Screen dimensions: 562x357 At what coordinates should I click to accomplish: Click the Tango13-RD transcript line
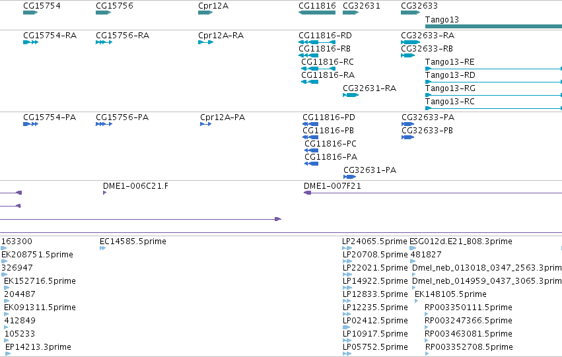[x=493, y=82]
